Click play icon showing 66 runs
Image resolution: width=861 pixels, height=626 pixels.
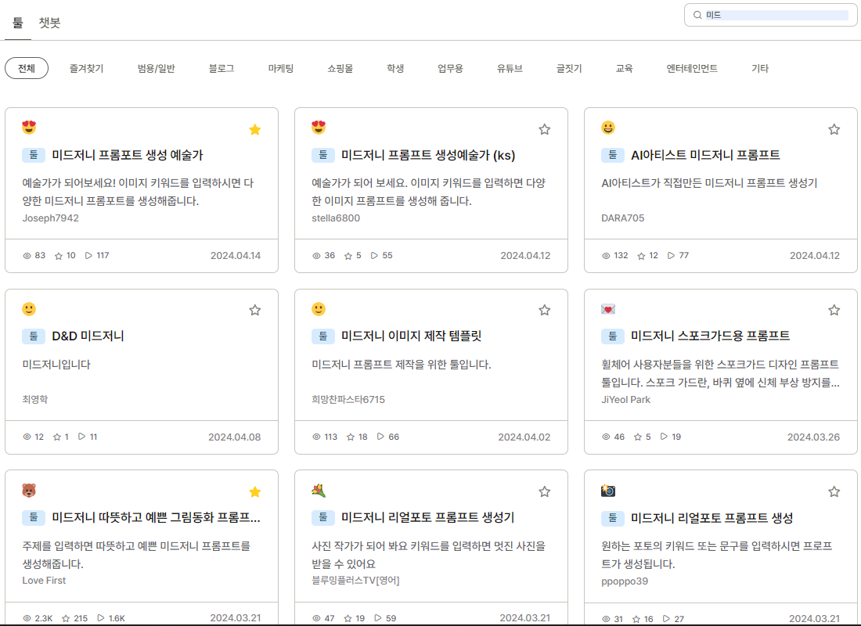[380, 437]
